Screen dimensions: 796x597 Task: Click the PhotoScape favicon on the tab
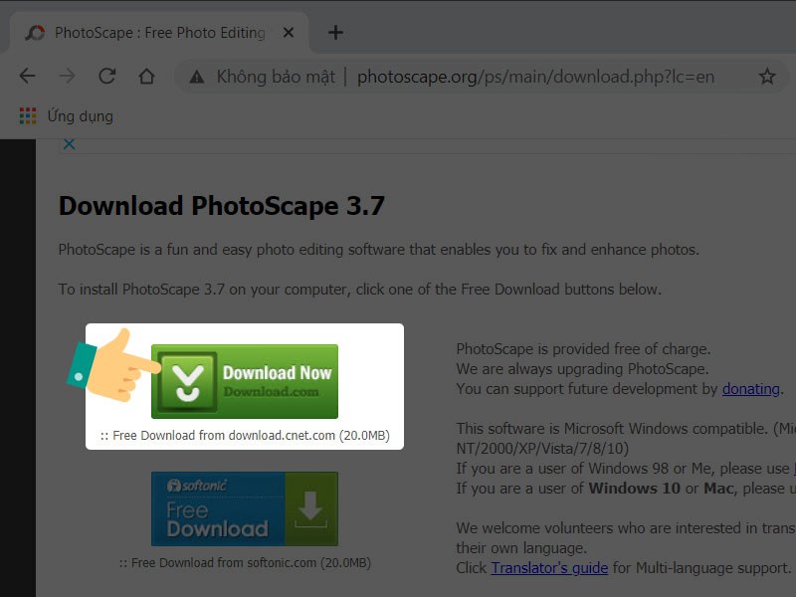[35, 33]
